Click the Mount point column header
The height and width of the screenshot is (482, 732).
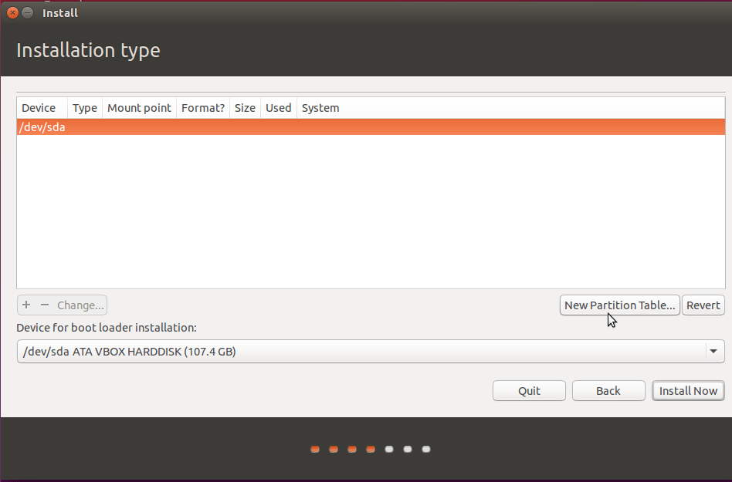click(x=139, y=108)
